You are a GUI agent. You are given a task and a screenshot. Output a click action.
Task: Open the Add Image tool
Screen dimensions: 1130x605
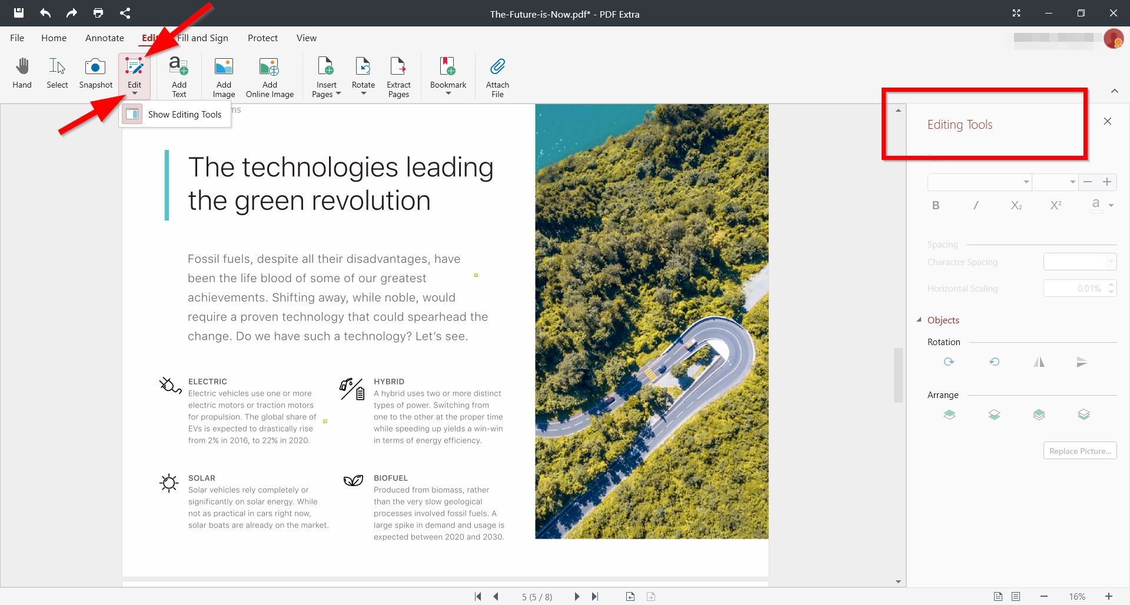pos(223,75)
